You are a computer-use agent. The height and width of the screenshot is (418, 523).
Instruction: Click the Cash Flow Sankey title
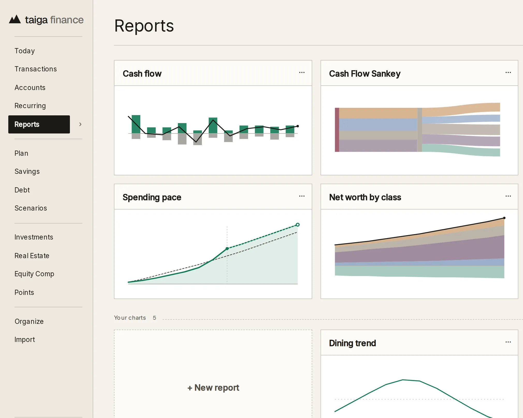[365, 74]
